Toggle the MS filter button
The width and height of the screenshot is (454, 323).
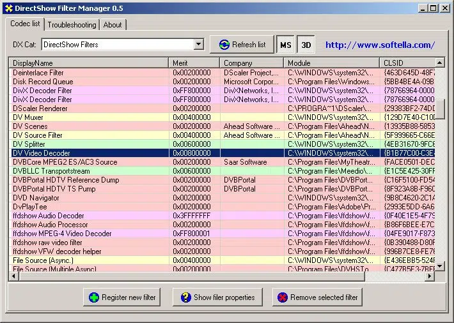(x=285, y=45)
